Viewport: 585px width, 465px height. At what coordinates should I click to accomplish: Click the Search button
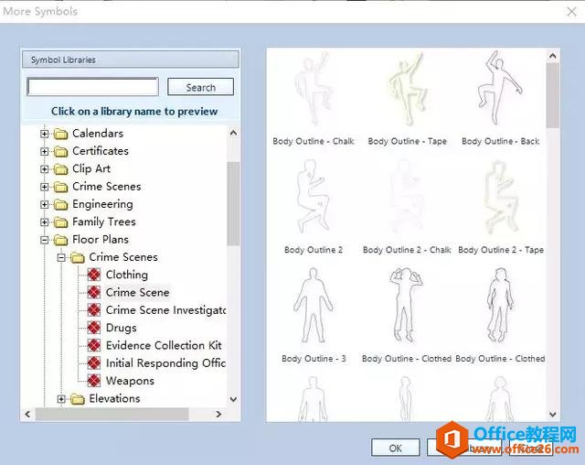pyautogui.click(x=201, y=87)
